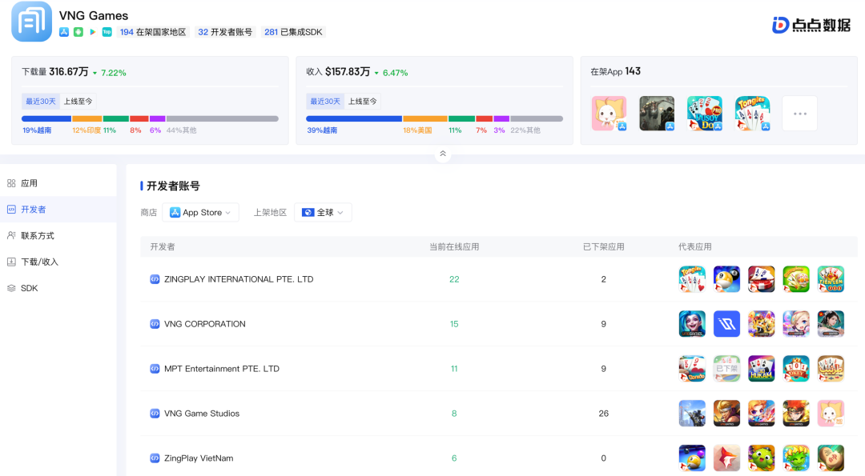
Task: Open the green monster app in ZingPlay VietNam row
Action: pos(762,458)
